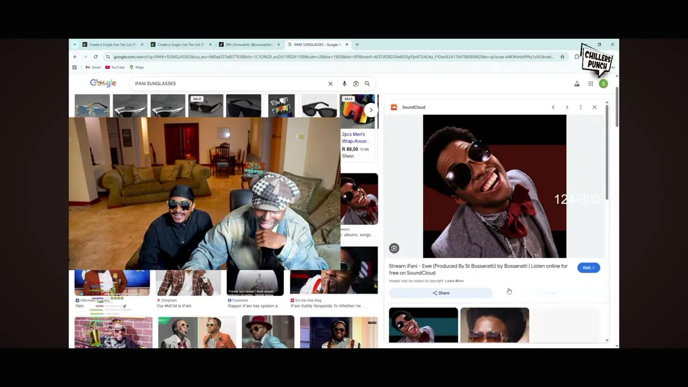Open the large iFani preview image

494,187
